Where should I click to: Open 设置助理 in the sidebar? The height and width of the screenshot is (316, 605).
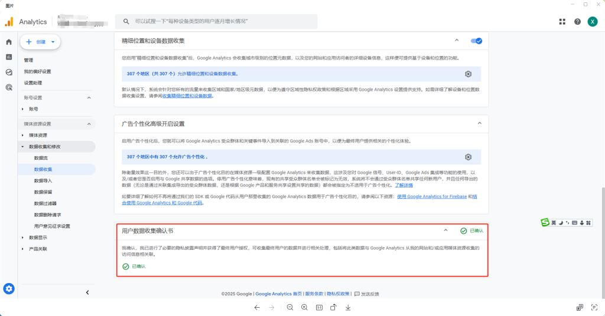pos(33,83)
